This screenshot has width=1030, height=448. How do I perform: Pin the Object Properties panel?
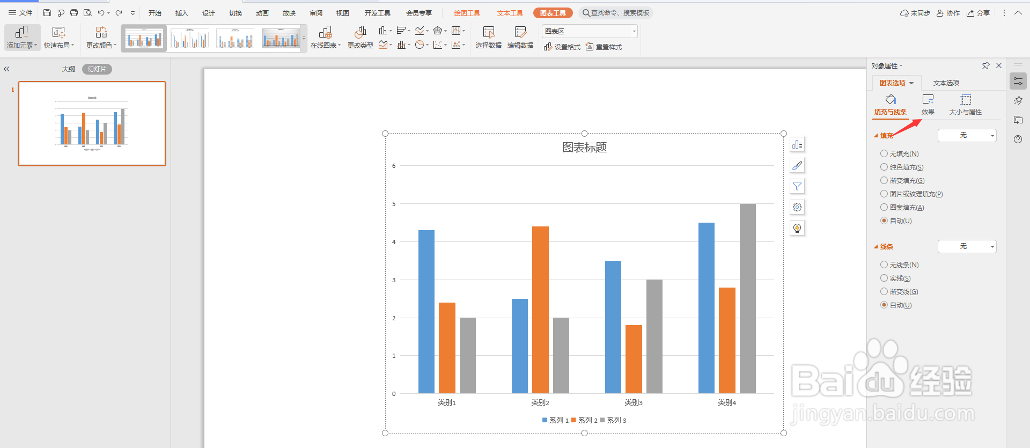click(x=985, y=65)
